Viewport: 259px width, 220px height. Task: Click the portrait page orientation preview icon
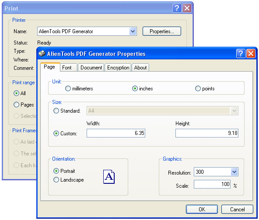point(109,177)
